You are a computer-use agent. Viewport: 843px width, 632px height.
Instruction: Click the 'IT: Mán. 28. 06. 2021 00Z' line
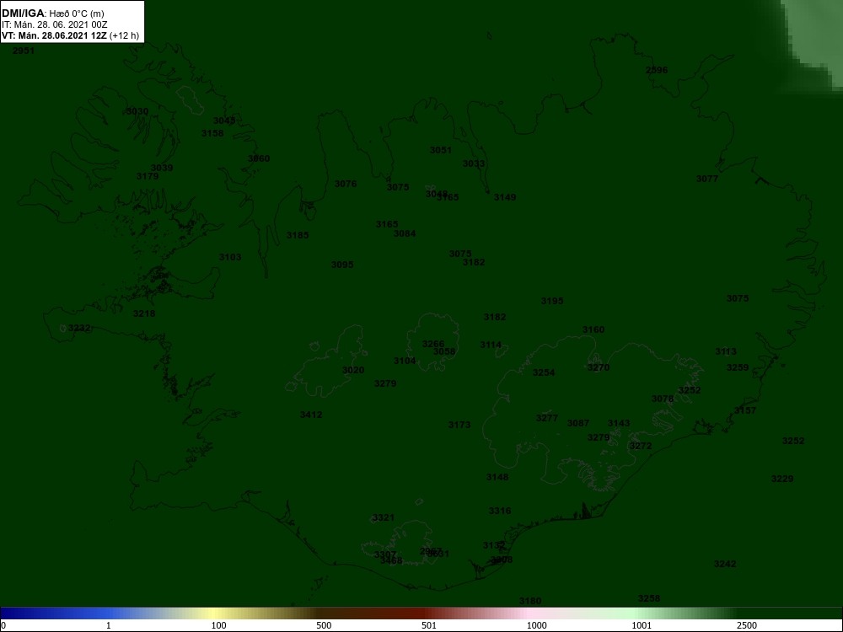pos(54,24)
